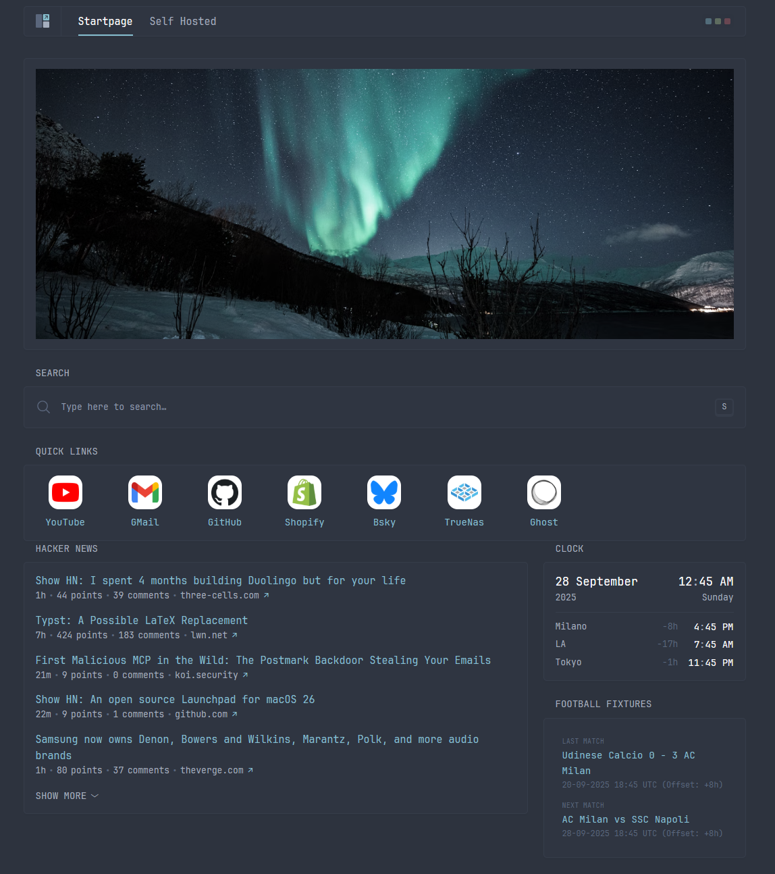The height and width of the screenshot is (874, 775).
Task: Open the Typst LaTeX Replacement article
Action: (142, 620)
